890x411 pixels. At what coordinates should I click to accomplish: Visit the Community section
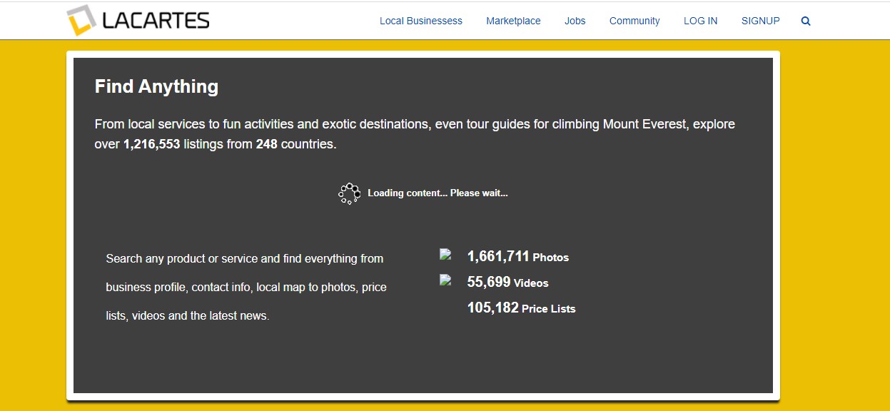tap(634, 21)
